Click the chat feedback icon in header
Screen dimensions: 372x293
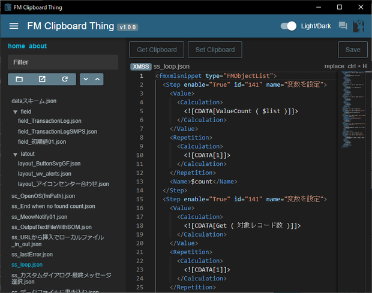[343, 26]
